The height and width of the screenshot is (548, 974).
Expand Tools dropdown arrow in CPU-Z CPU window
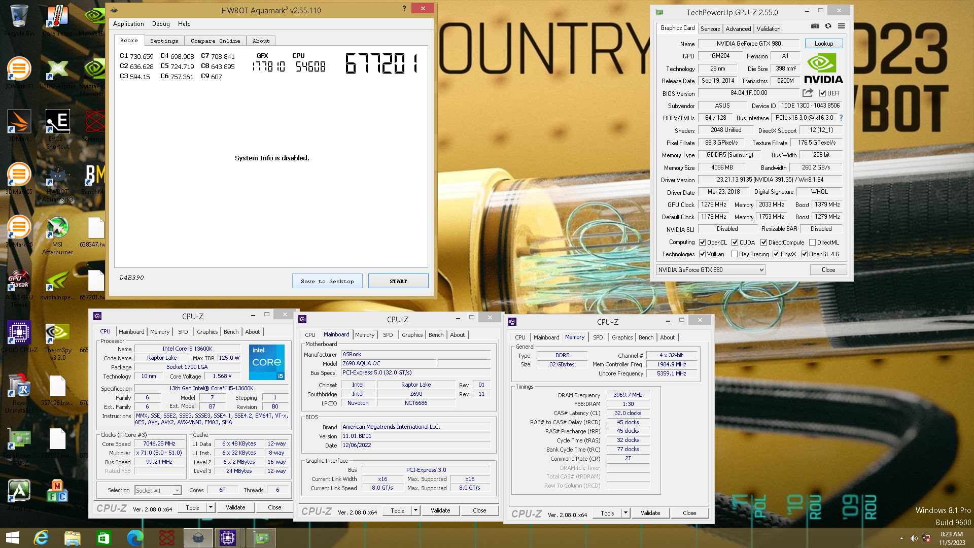click(x=211, y=507)
